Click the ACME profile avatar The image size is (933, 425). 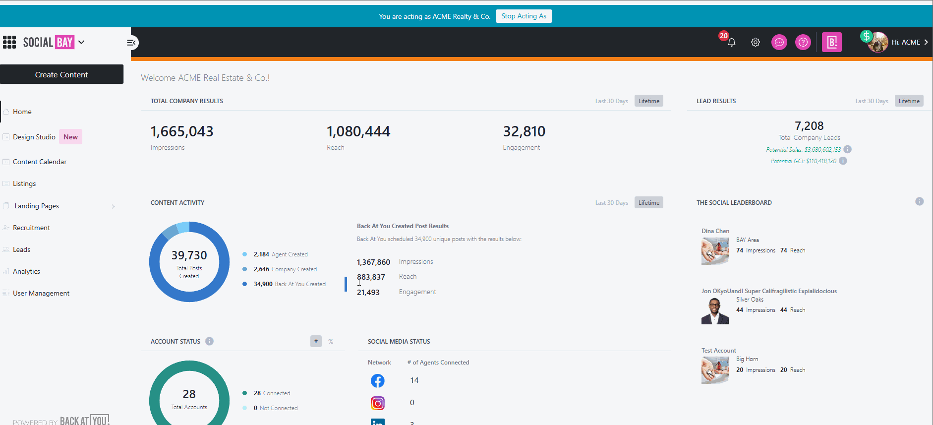pos(878,42)
